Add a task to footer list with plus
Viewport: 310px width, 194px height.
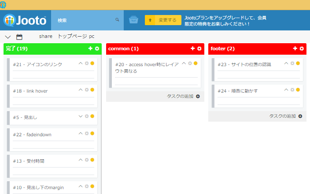coord(295,48)
